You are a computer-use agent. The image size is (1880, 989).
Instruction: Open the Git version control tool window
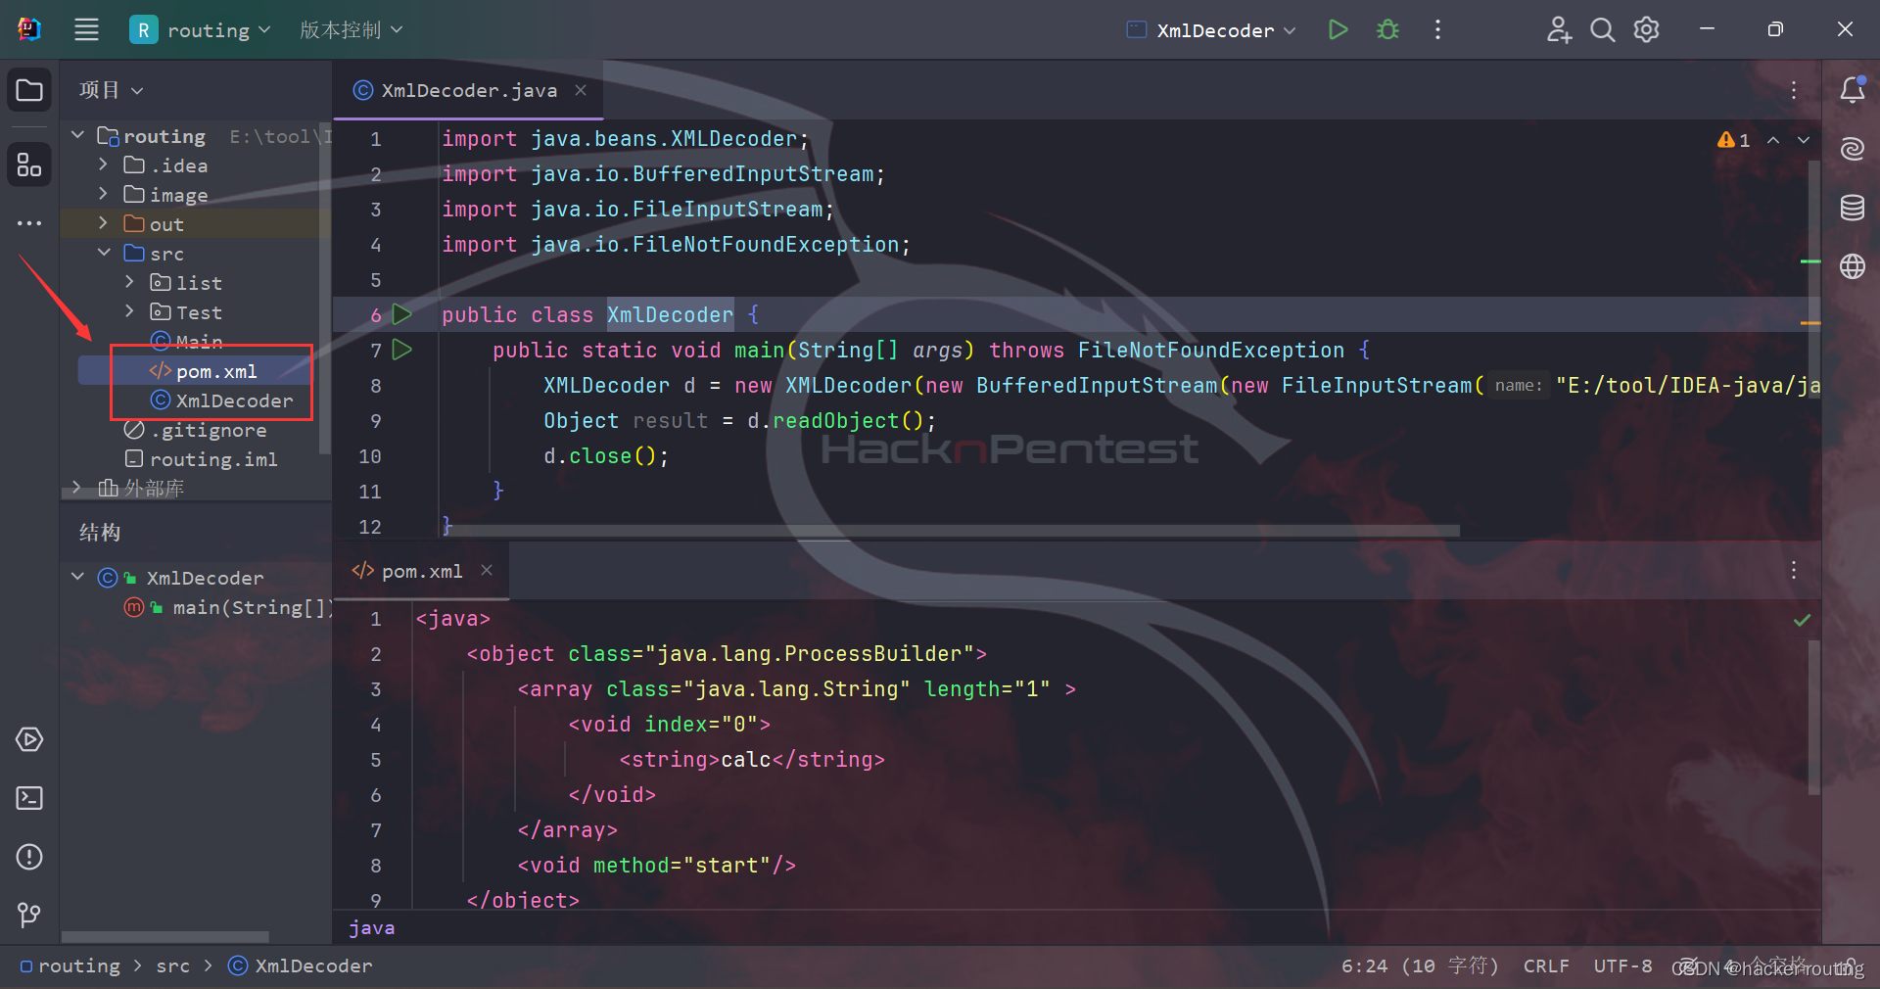coord(29,915)
